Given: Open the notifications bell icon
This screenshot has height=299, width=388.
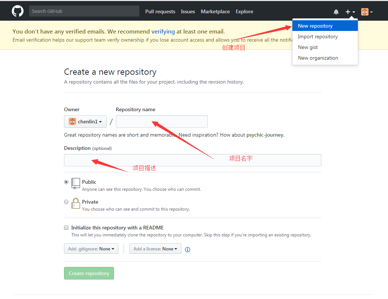Looking at the screenshot, I should 336,12.
